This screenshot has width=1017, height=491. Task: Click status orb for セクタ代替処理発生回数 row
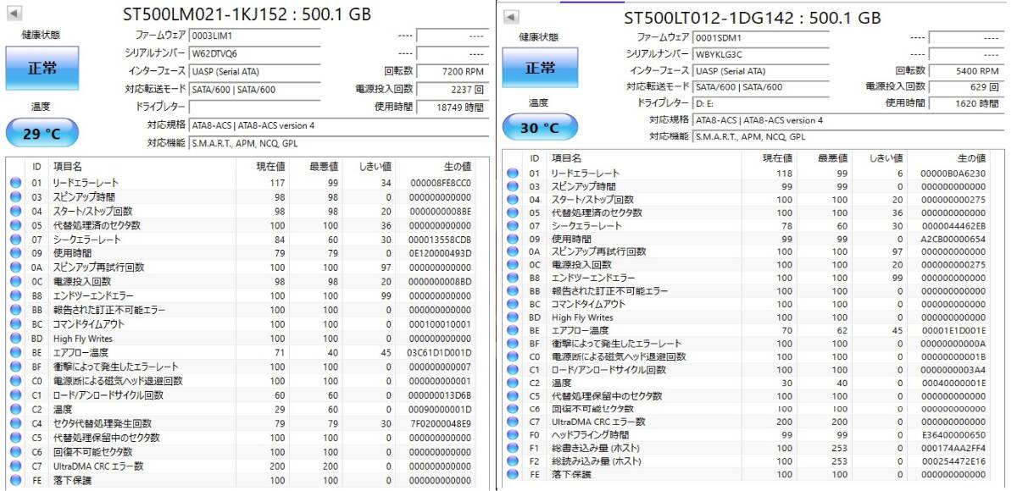point(15,423)
